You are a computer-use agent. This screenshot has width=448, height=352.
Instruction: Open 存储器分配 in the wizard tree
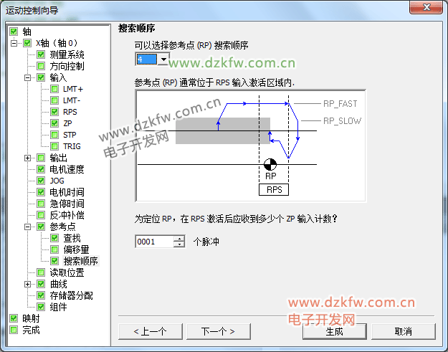(x=71, y=295)
